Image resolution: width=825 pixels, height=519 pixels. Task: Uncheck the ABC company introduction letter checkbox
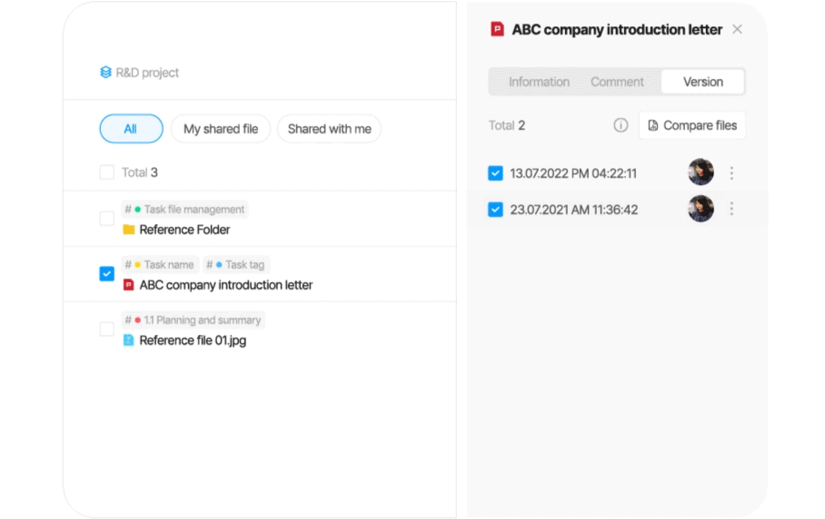[107, 274]
